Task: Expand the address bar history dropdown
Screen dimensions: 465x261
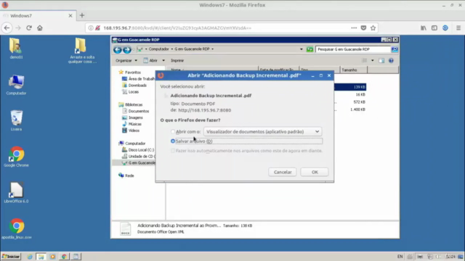Action: [302, 49]
